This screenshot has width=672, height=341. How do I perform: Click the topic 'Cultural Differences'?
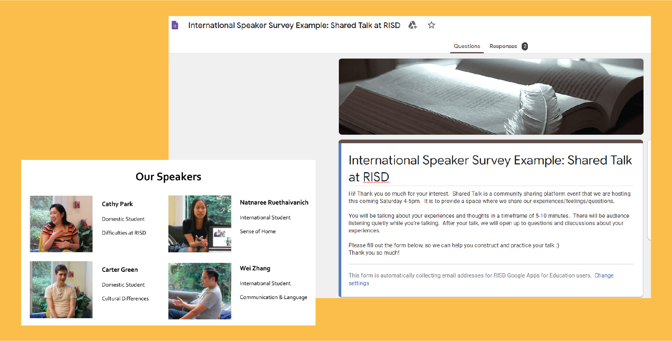point(125,298)
